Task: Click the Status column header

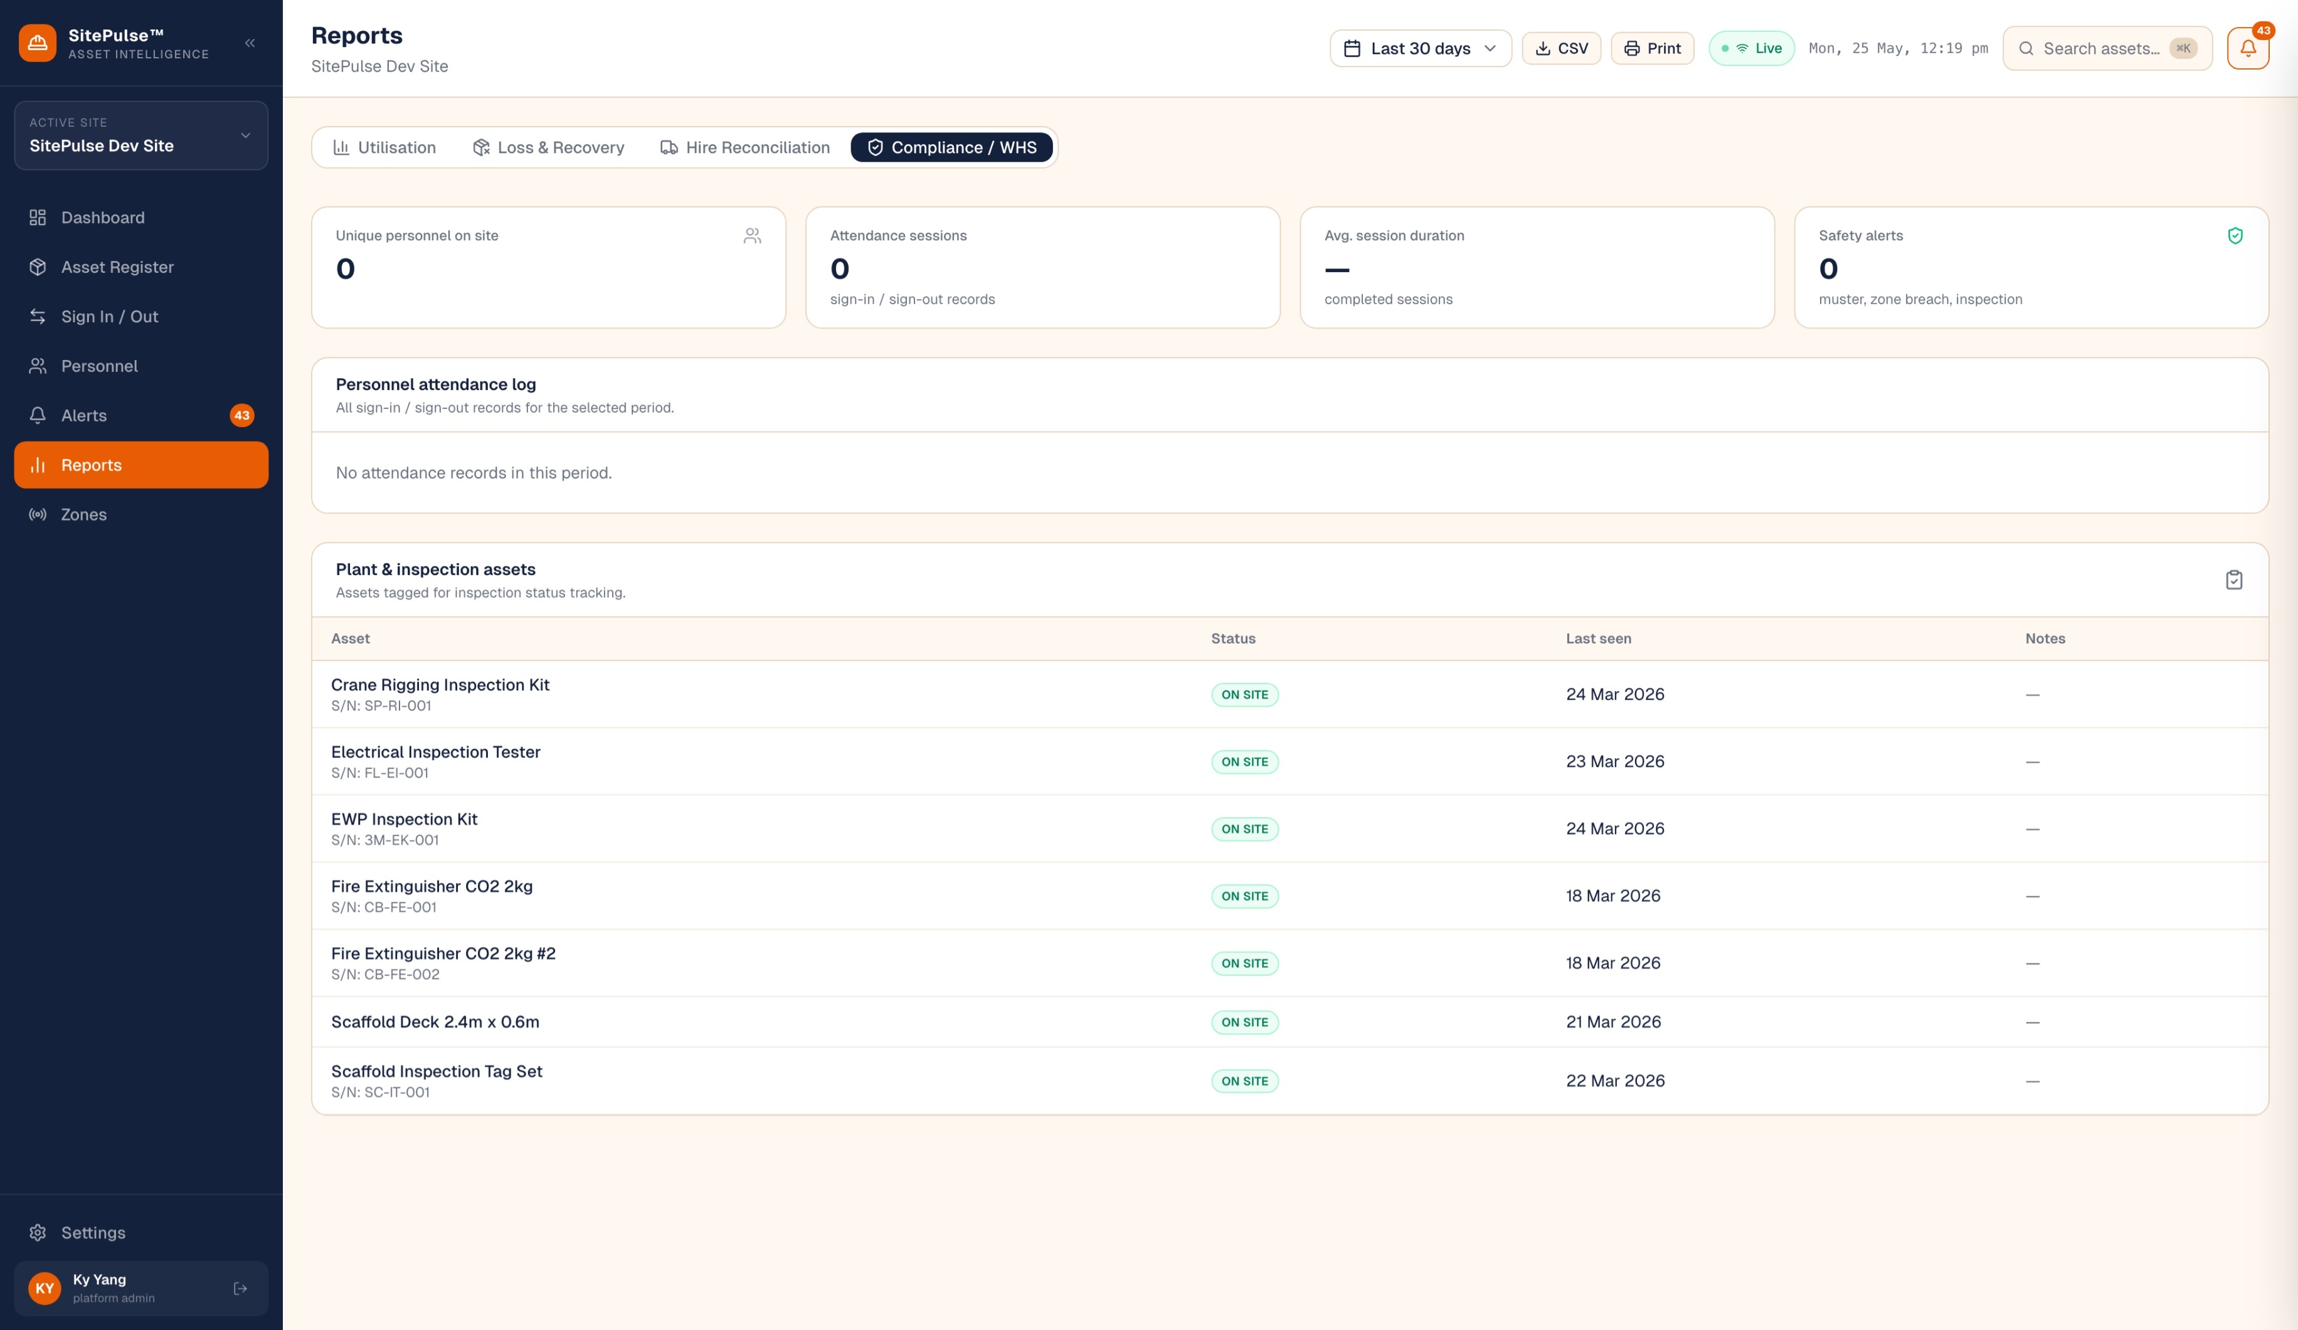Action: tap(1233, 639)
